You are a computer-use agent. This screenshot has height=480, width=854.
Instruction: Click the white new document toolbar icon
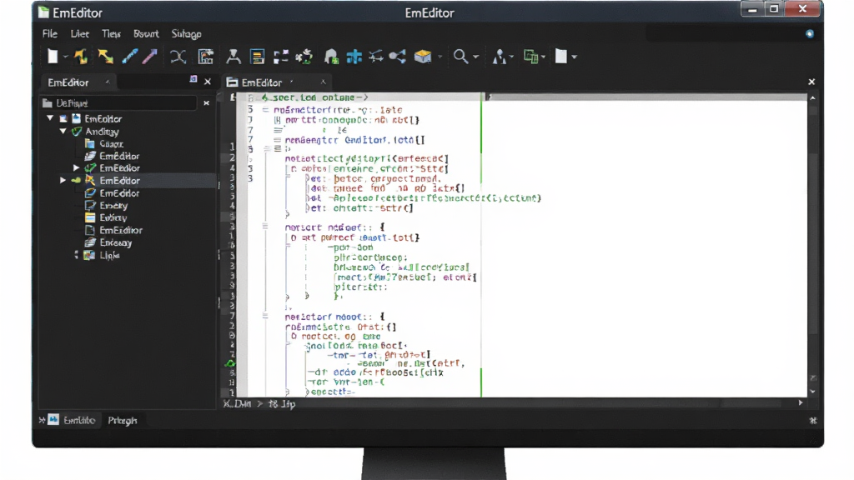[53, 56]
